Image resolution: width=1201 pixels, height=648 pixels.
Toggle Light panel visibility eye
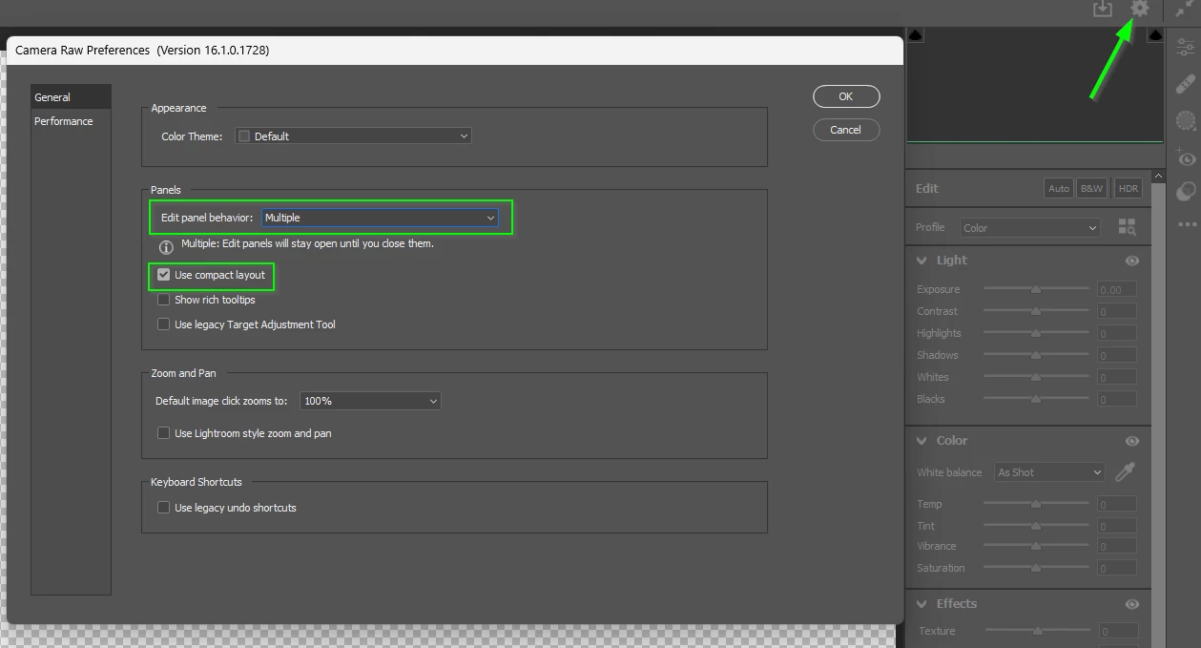coord(1132,261)
